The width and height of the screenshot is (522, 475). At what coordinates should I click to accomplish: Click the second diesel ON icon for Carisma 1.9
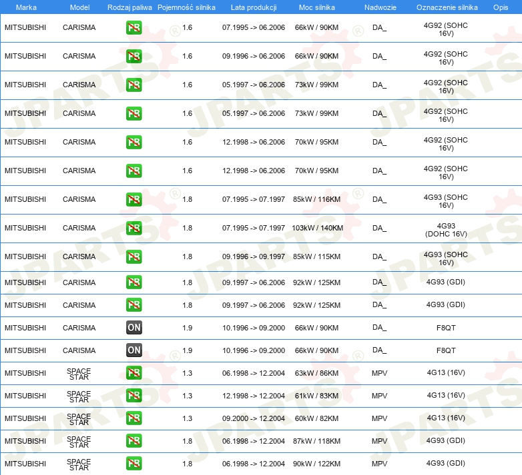click(134, 350)
